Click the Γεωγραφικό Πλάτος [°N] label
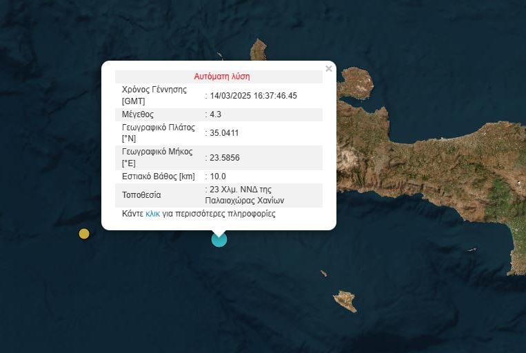 (159, 133)
